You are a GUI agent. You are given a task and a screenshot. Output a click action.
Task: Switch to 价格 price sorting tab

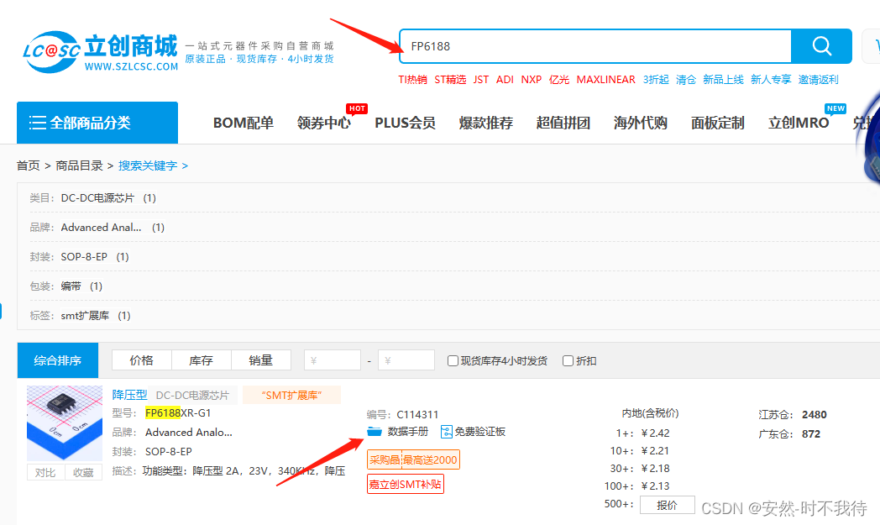141,360
